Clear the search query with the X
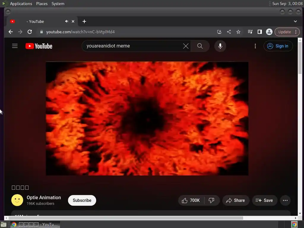This screenshot has height=228, width=304. 186,46
